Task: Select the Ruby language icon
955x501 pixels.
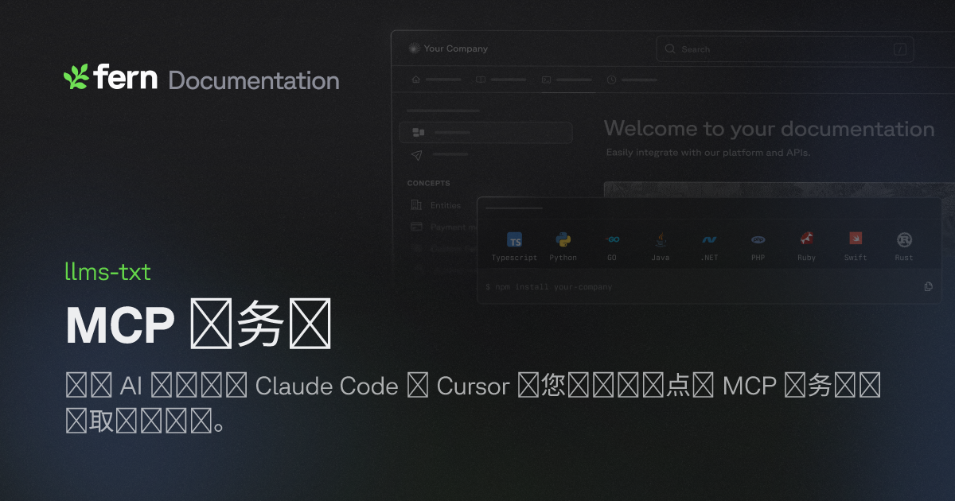Action: pyautogui.click(x=807, y=239)
